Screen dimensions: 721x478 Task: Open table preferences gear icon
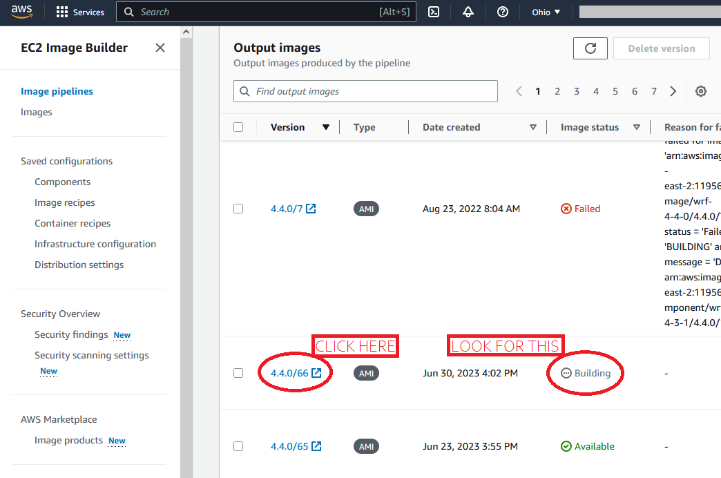[701, 91]
